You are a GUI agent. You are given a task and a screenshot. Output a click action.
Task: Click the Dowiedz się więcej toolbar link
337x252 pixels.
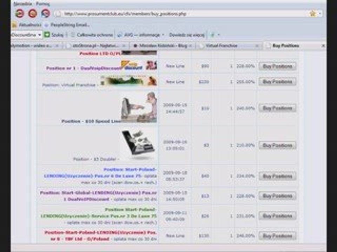(186, 35)
